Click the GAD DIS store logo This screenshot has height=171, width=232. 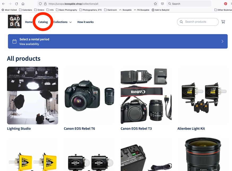point(15,21)
